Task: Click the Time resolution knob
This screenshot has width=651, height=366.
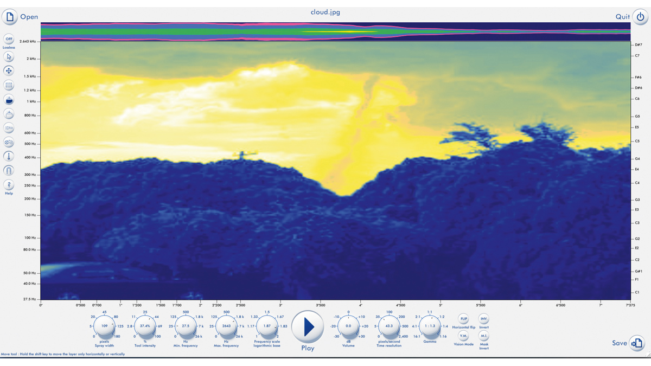Action: 389,326
